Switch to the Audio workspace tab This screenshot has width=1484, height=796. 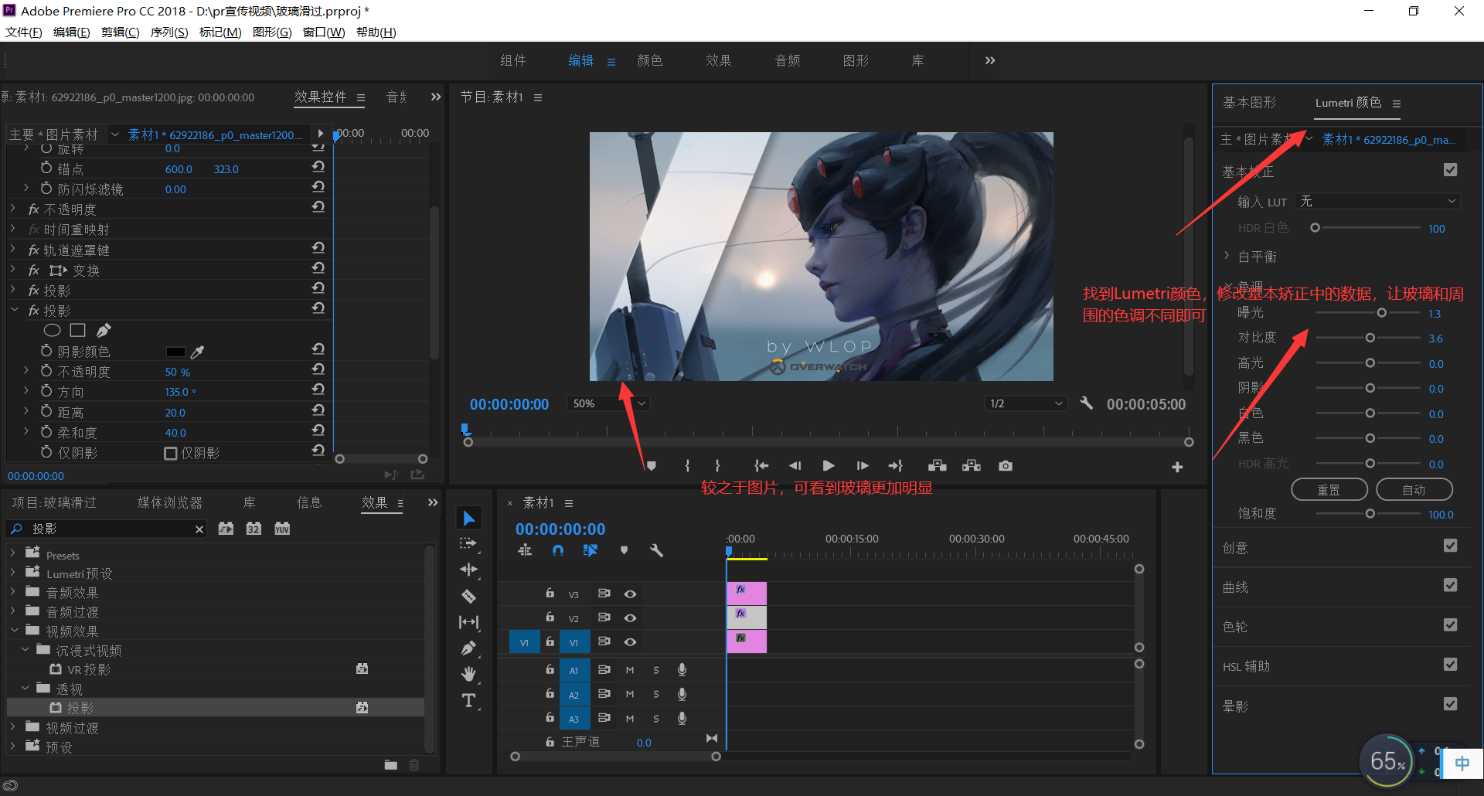[788, 60]
